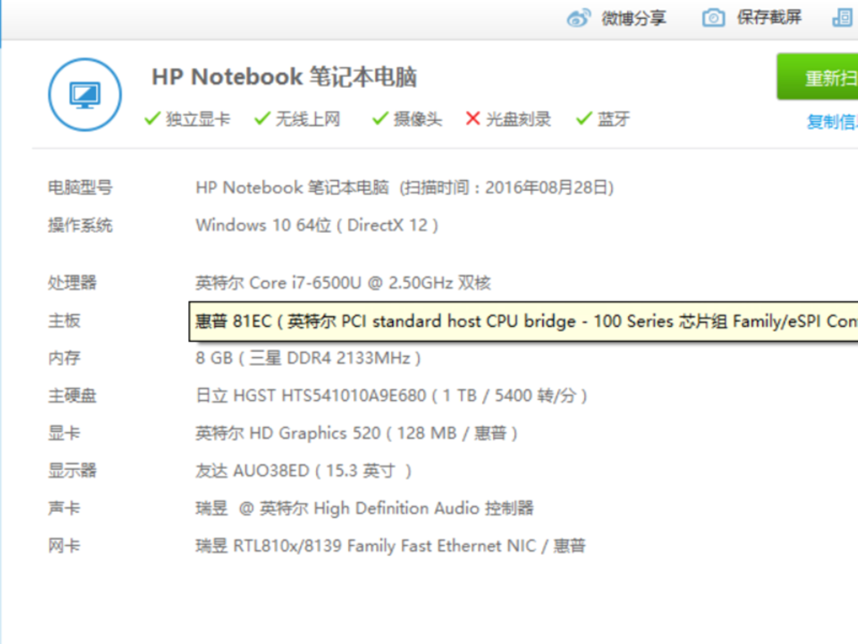This screenshot has width=858, height=644.
Task: Click the green rescan button
Action: [x=817, y=77]
